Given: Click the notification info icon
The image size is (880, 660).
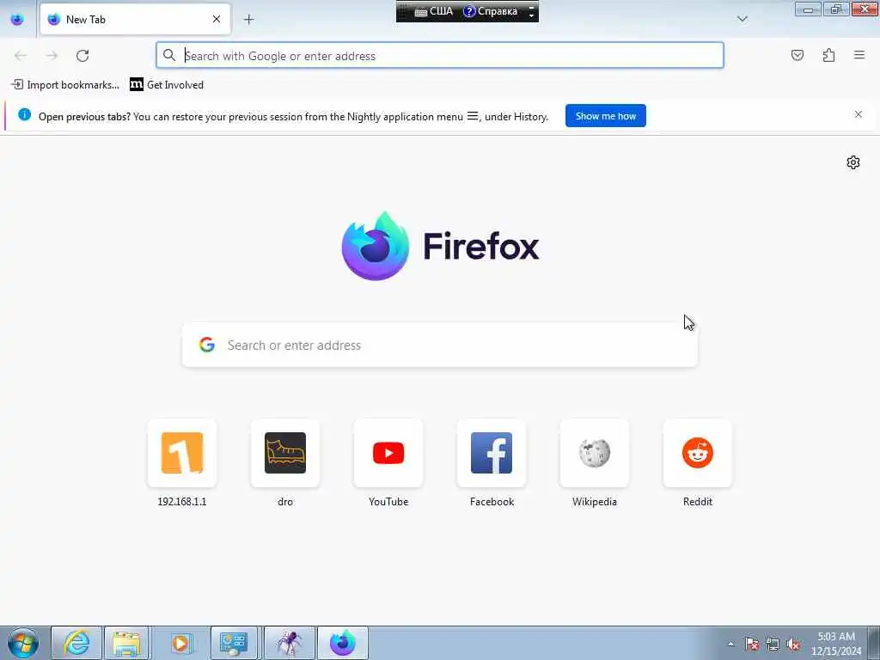Looking at the screenshot, I should [x=24, y=115].
